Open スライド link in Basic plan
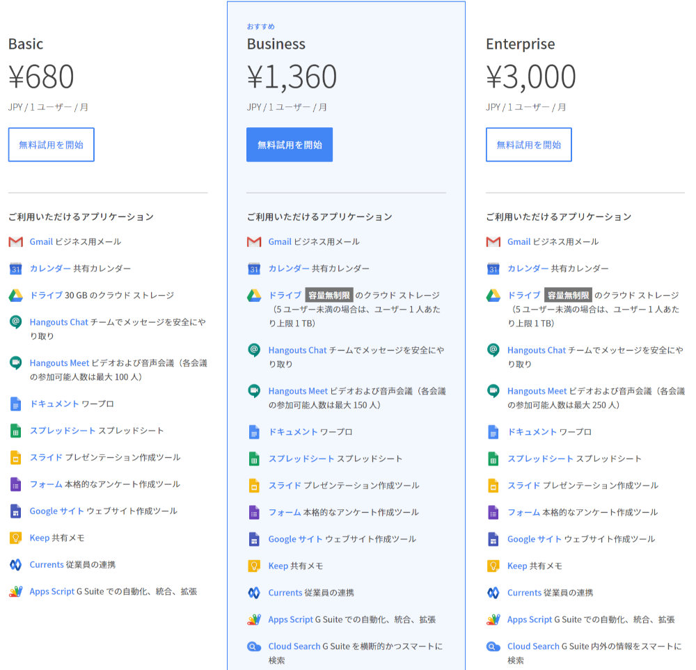The image size is (696, 670). click(46, 458)
